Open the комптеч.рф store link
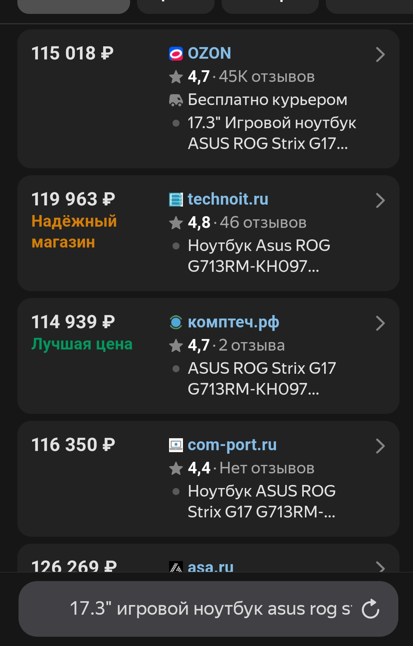Screen dimensions: 413x646 (233, 322)
